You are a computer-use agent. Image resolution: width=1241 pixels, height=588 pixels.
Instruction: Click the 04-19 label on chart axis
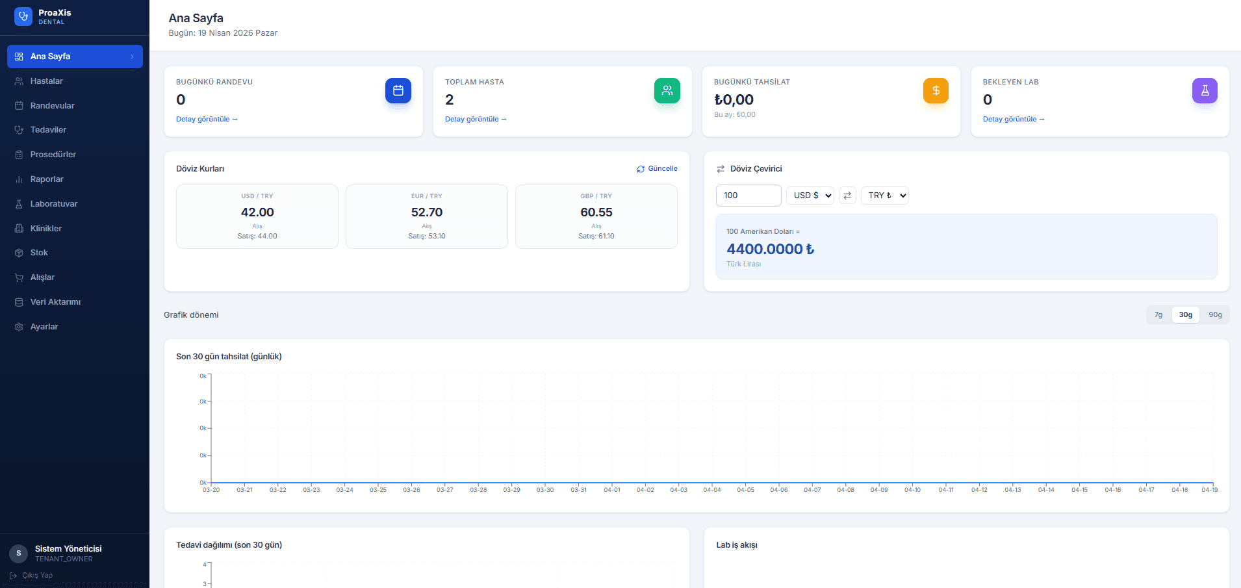pyautogui.click(x=1209, y=490)
